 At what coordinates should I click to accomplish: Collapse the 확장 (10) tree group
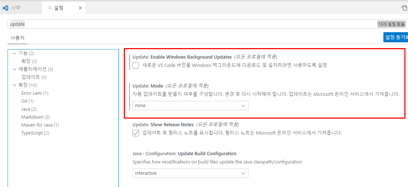(x=14, y=85)
